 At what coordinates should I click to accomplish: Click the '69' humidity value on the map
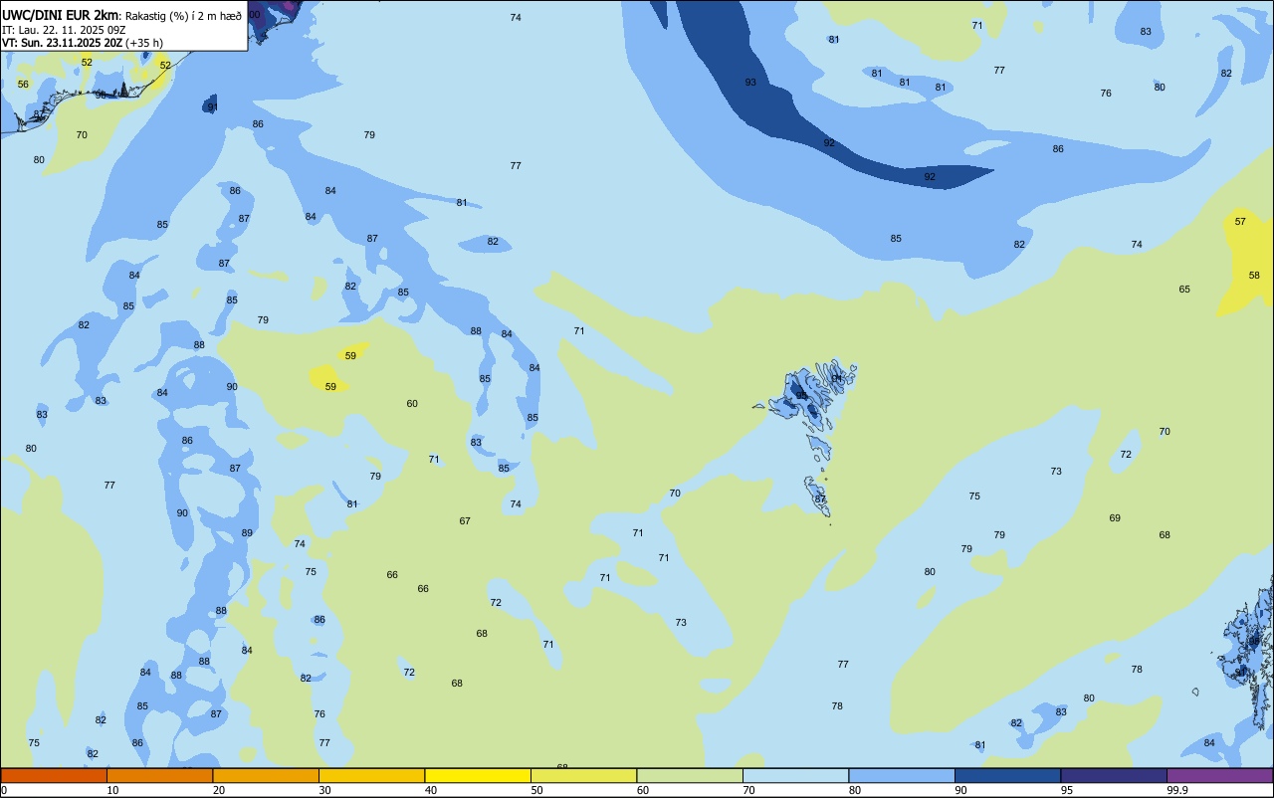(1115, 518)
